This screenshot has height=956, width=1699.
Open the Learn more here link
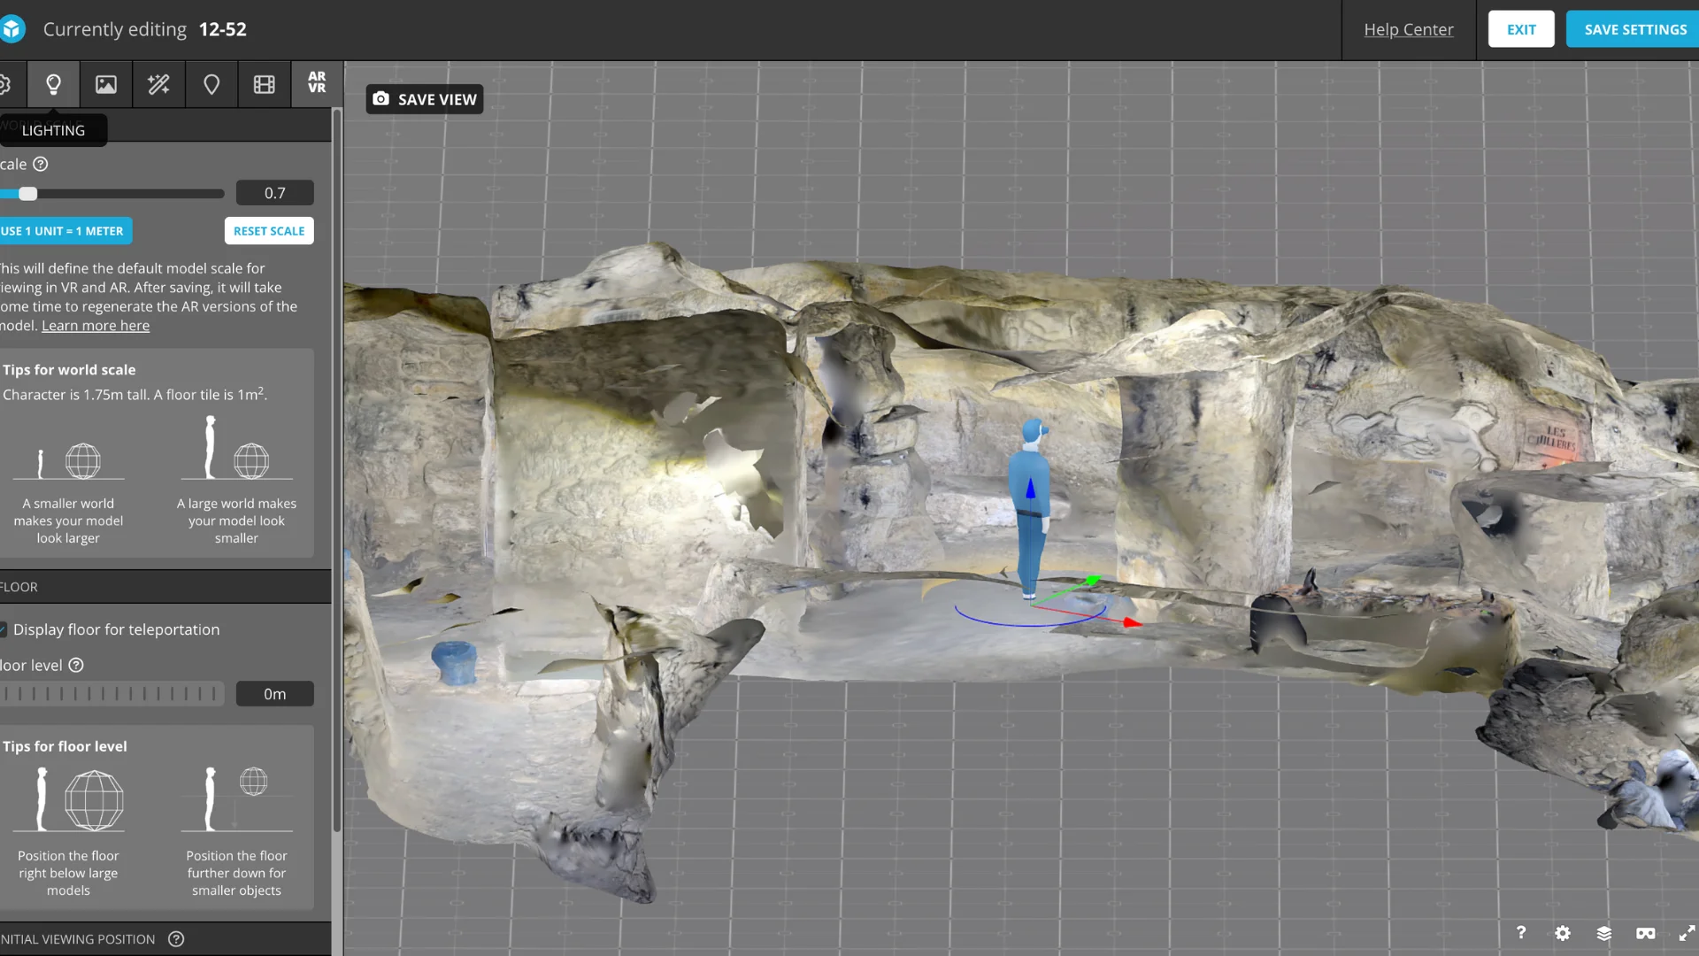click(96, 326)
